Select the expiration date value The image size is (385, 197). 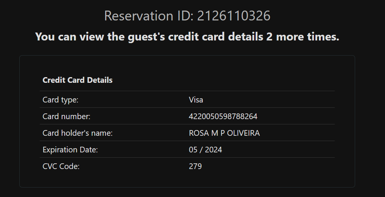click(205, 150)
